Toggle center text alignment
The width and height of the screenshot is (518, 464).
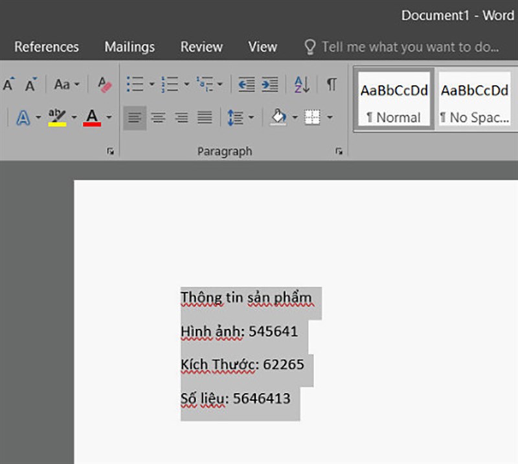(x=158, y=117)
